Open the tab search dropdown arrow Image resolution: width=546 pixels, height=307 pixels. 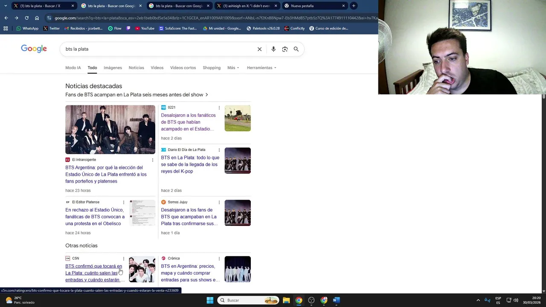[x=5, y=6]
